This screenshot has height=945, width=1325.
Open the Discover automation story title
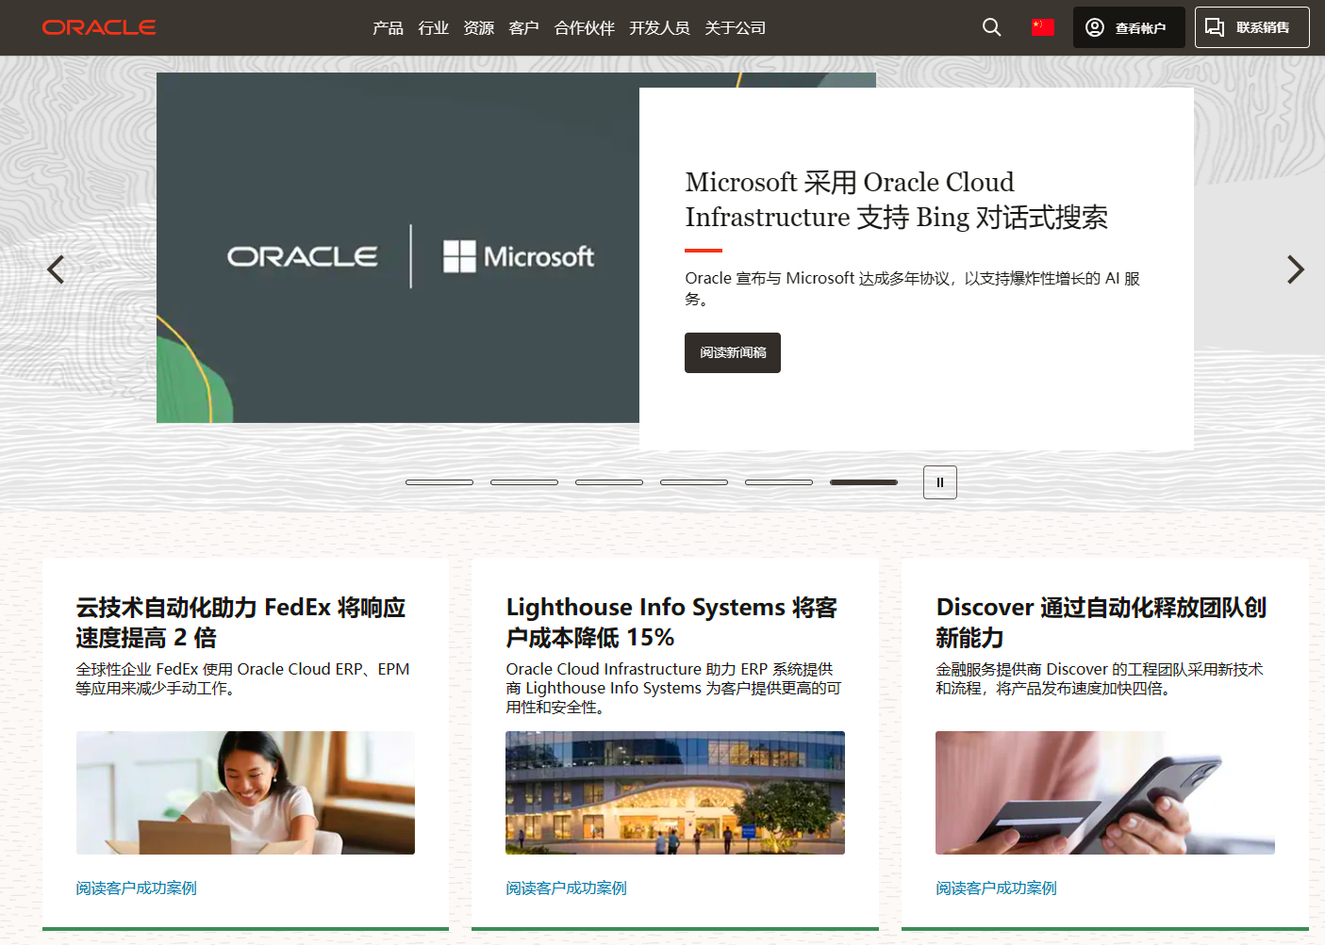1101,622
